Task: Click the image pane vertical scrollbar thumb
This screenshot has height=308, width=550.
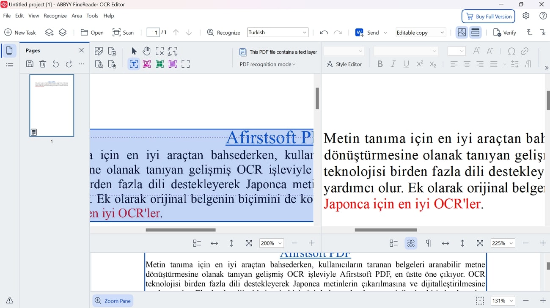Action: 317,98
